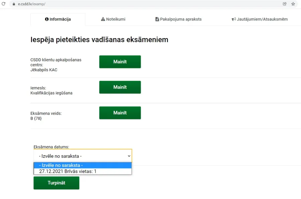The height and width of the screenshot is (199, 301).
Task: Change Iemesls using its Mainīt button
Action: pos(120,87)
